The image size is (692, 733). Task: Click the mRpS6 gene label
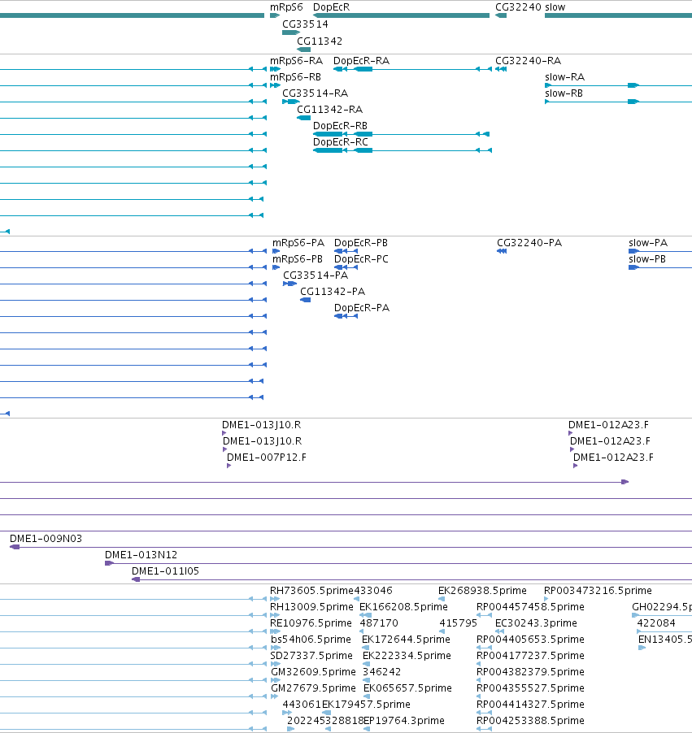(x=286, y=7)
